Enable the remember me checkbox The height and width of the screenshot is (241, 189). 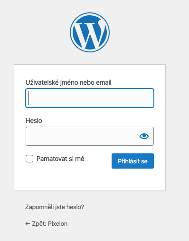point(29,159)
